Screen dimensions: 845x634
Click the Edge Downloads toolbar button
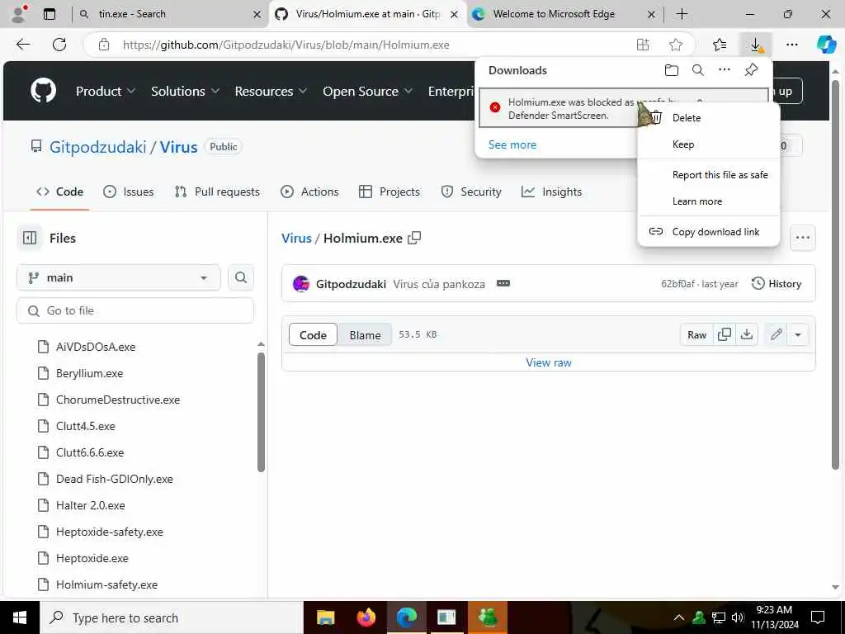[x=756, y=45]
